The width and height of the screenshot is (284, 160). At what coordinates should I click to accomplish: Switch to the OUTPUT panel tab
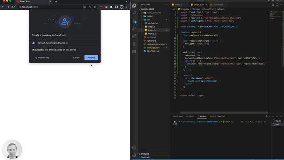click(190, 116)
